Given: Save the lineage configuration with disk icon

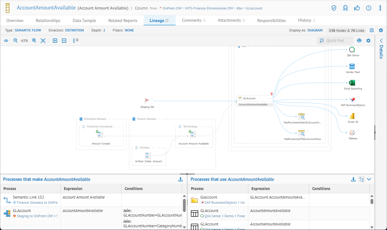Looking at the screenshot, I should tap(372, 30).
